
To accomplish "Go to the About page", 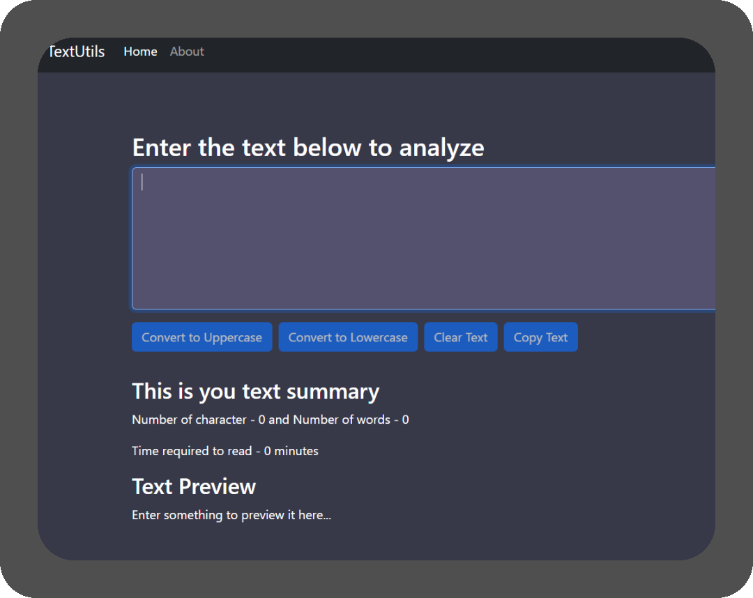I will [187, 52].
